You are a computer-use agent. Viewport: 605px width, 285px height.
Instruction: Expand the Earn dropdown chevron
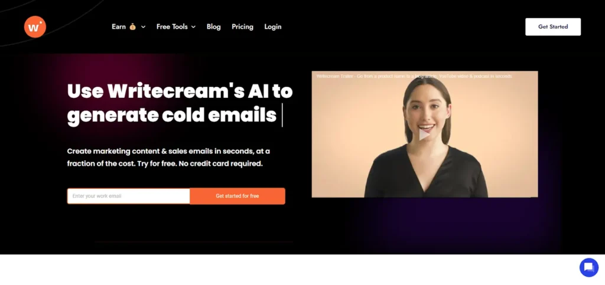pyautogui.click(x=143, y=27)
